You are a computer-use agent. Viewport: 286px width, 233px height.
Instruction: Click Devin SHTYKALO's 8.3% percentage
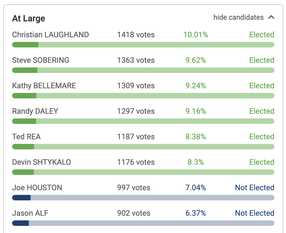tap(196, 162)
